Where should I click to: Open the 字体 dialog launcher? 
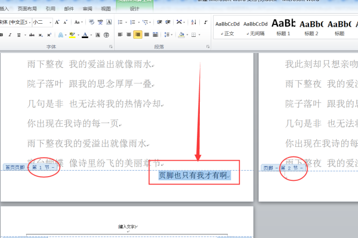pyautogui.click(x=111, y=46)
